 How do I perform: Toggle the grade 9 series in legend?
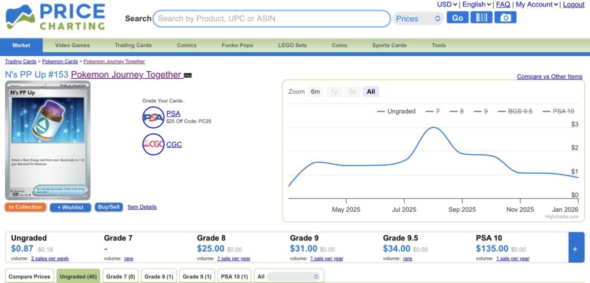[x=481, y=111]
